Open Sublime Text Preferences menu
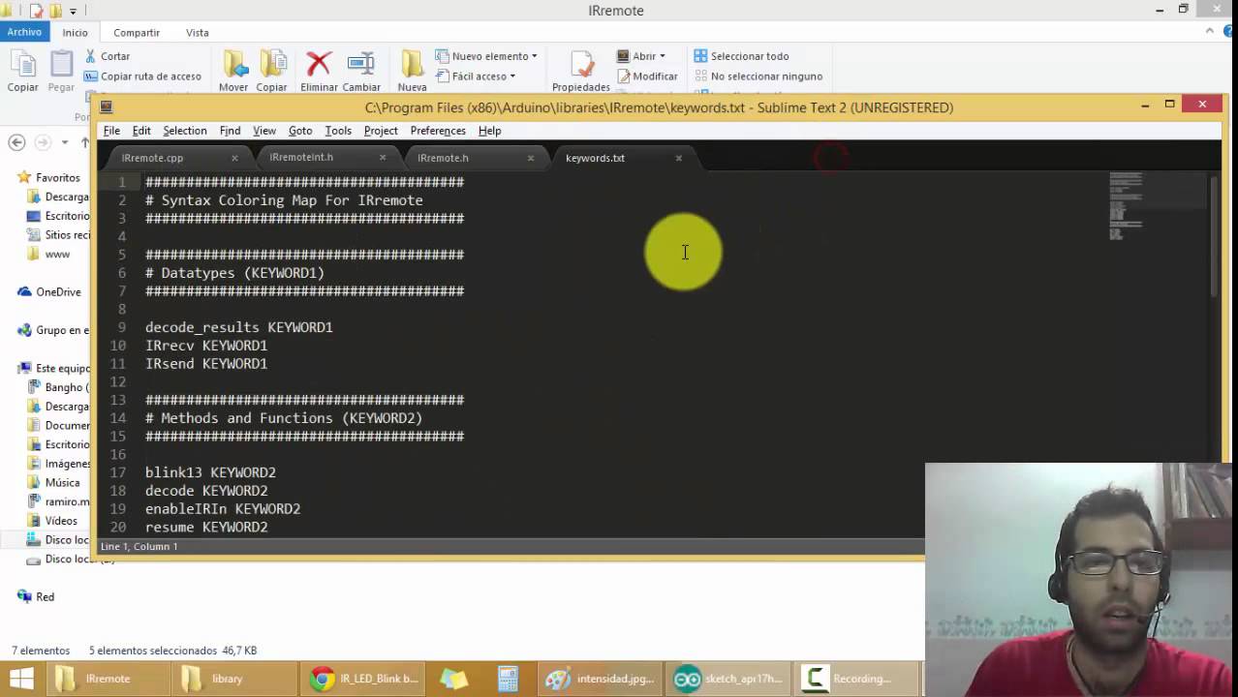Viewport: 1238px width, 697px height. click(438, 131)
